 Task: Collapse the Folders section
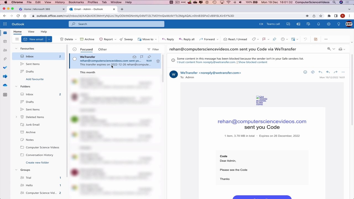click(x=16, y=87)
